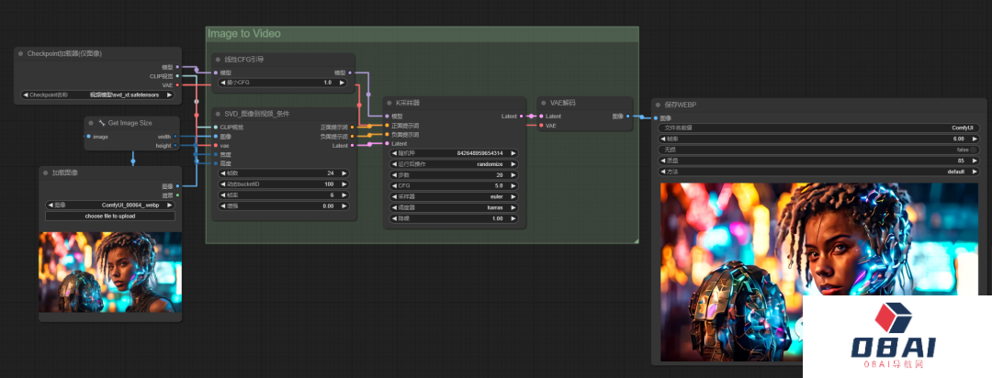992x378 pixels.
Task: Open the 方法 default method selector
Action: pos(818,172)
